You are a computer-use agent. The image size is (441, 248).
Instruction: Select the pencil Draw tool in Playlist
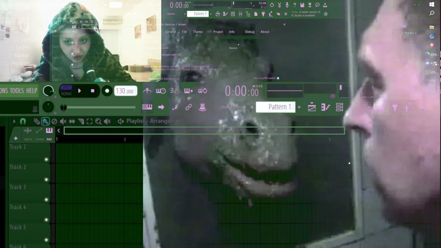(x=37, y=121)
